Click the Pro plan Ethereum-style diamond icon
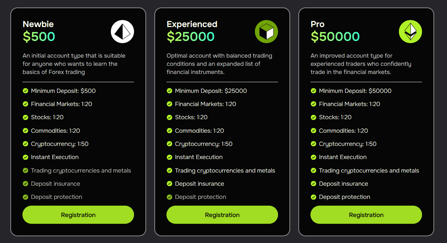This screenshot has width=447, height=243. [410, 32]
